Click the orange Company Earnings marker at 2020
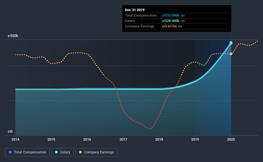 tap(231, 54)
